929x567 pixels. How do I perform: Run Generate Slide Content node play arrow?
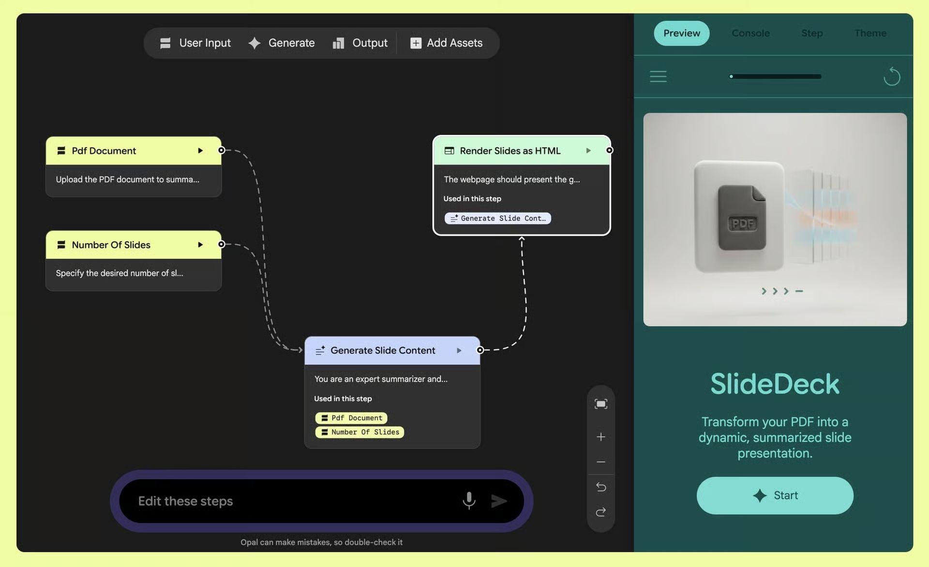[x=459, y=350]
